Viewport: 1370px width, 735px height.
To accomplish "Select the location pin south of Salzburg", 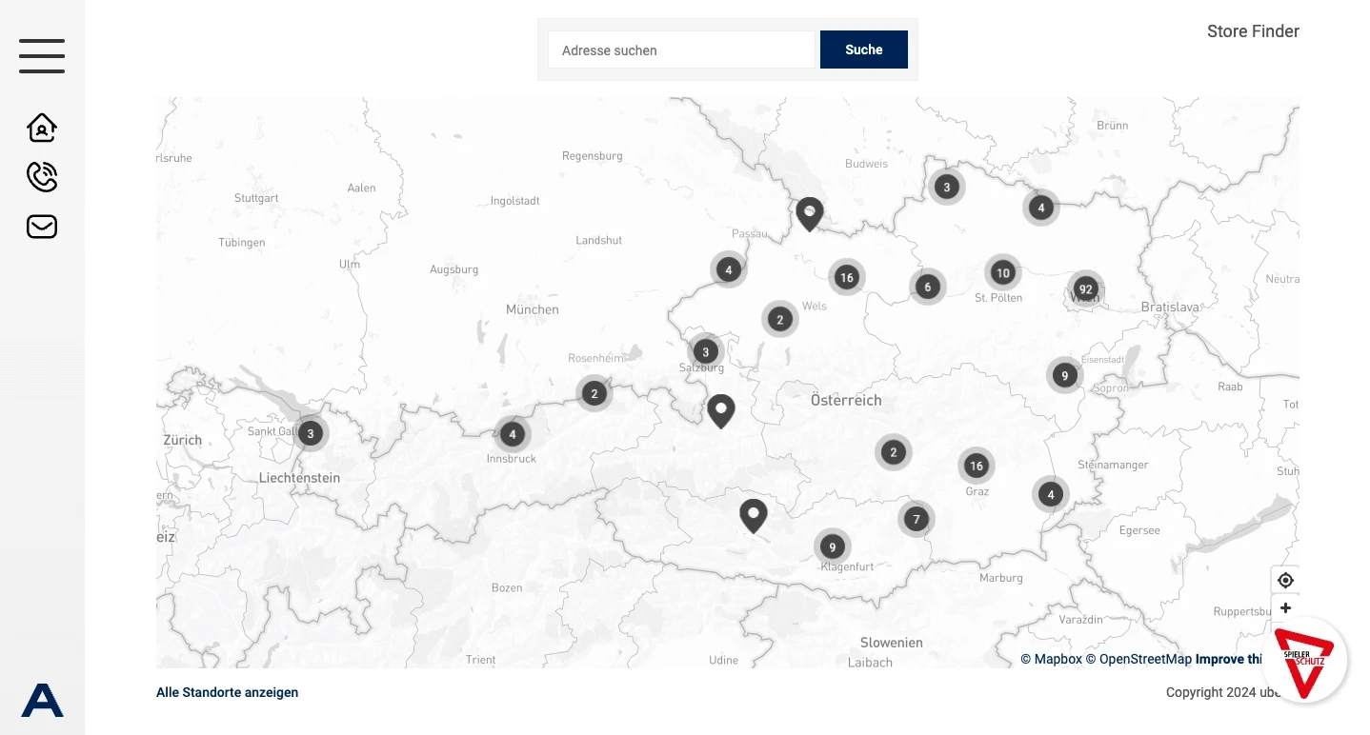I will tap(721, 409).
